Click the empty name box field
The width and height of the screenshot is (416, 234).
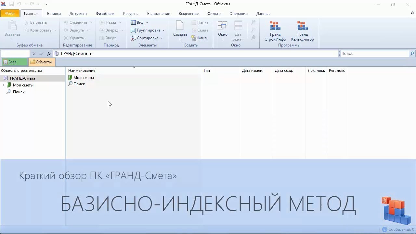(x=15, y=54)
